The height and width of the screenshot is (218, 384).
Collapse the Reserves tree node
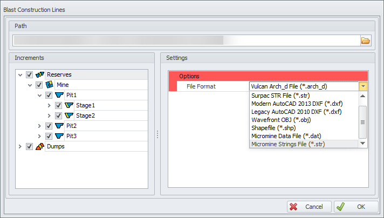pos(20,74)
